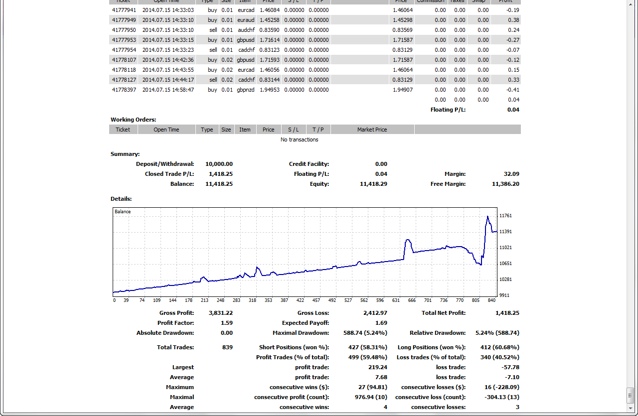The height and width of the screenshot is (416, 638).
Task: Click consecutive profit value 976.94 (10)
Action: point(370,397)
